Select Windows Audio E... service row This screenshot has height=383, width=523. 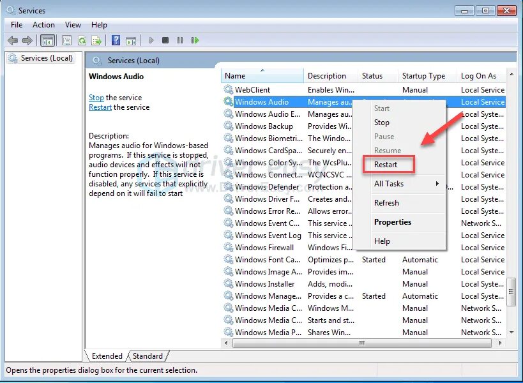pos(364,114)
